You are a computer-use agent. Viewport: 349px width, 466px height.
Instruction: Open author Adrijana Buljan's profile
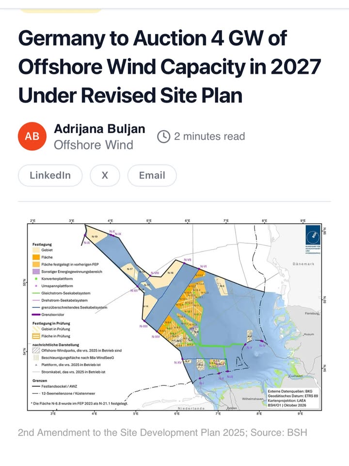coord(99,129)
